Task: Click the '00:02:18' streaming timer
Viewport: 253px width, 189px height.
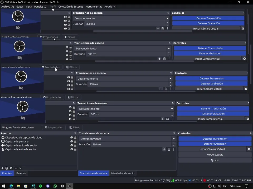Action: (197, 181)
